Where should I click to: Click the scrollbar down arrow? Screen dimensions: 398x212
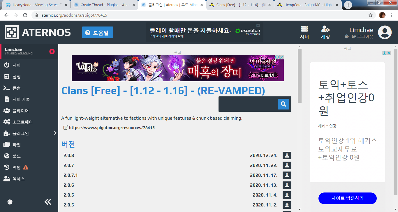[x=300, y=209]
